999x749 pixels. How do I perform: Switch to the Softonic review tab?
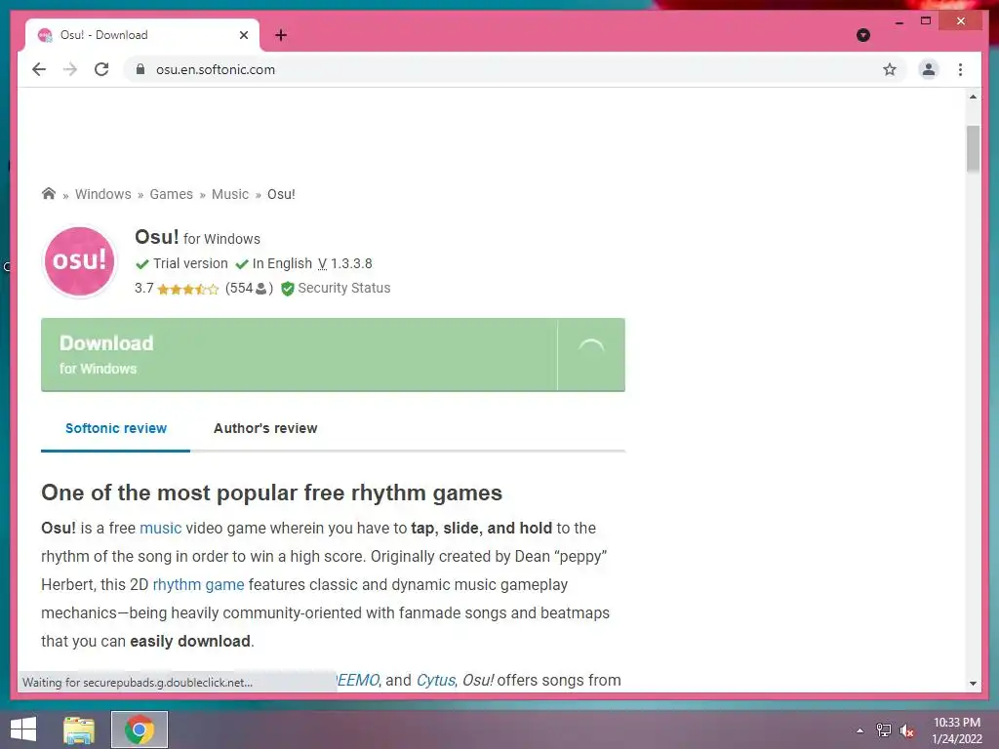coord(116,429)
